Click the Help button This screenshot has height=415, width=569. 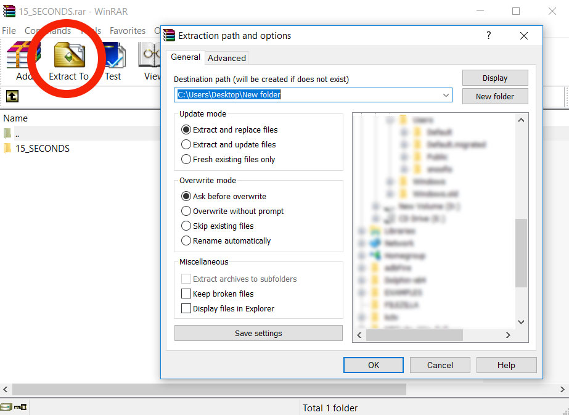pyautogui.click(x=506, y=365)
